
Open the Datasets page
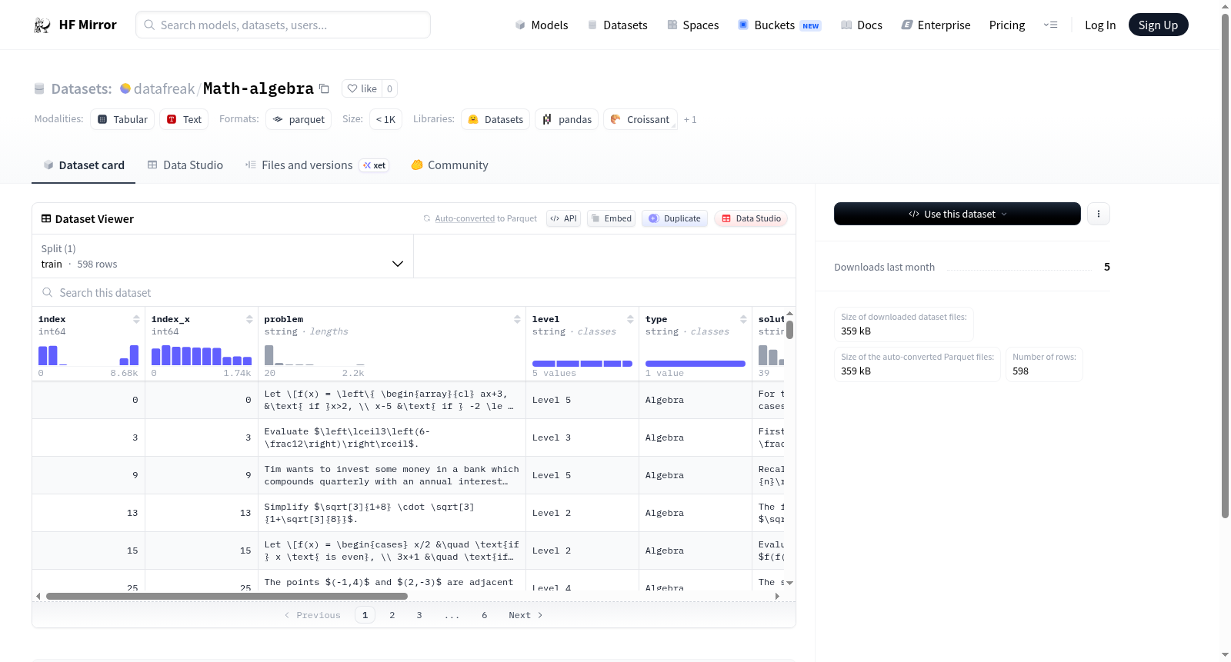617,25
